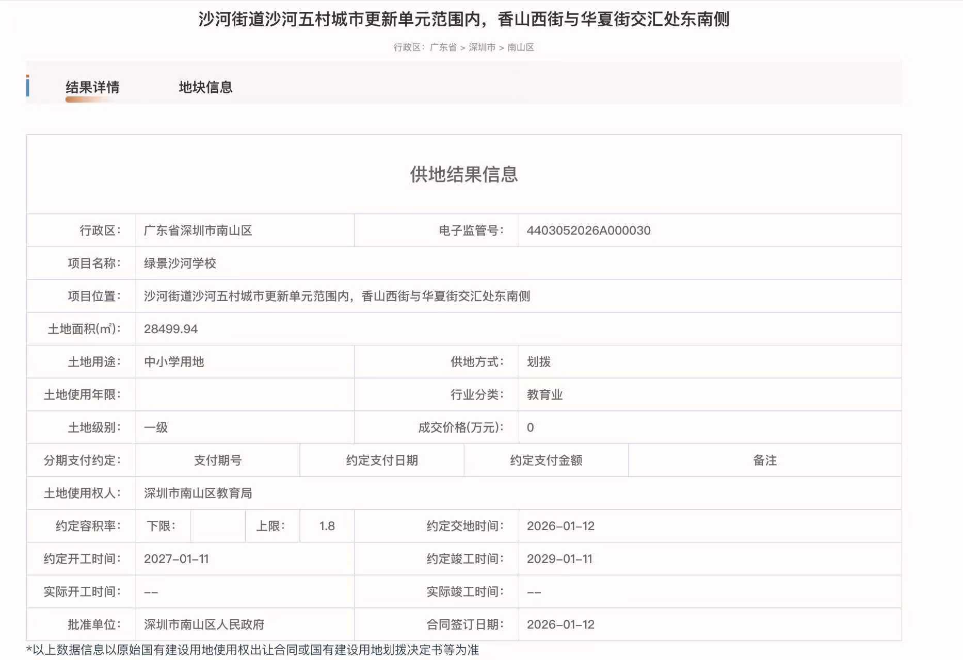Click the 约定支付日期 column header
The width and height of the screenshot is (963, 660).
click(382, 460)
